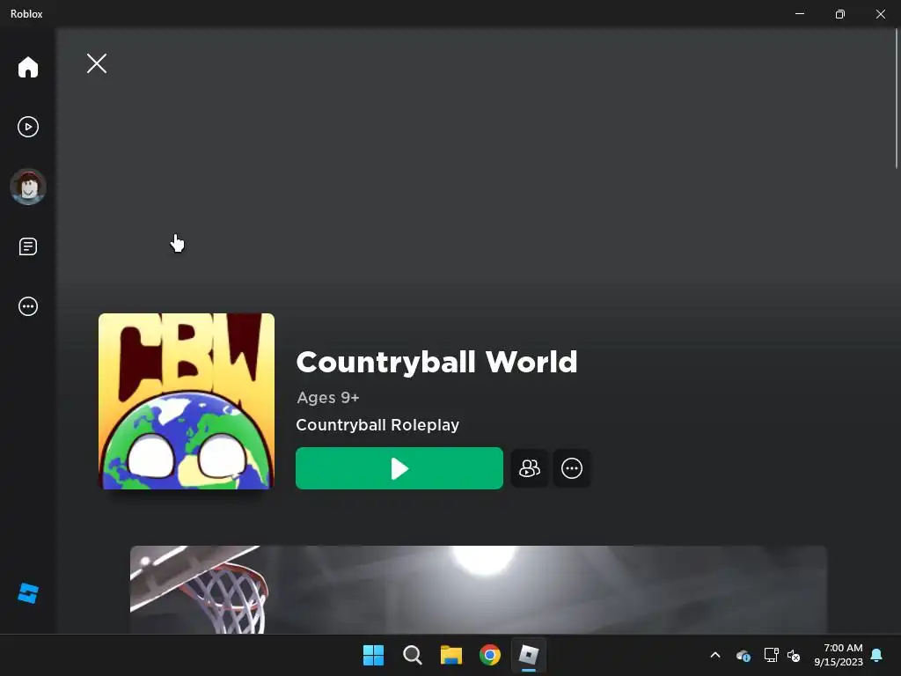
Task: Open the More (three dots) sidebar icon
Action: click(27, 306)
